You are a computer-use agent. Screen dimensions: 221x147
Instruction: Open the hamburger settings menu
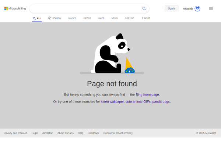tap(211, 8)
